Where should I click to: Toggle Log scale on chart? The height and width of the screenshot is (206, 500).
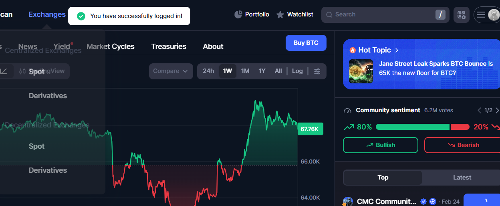tap(297, 71)
